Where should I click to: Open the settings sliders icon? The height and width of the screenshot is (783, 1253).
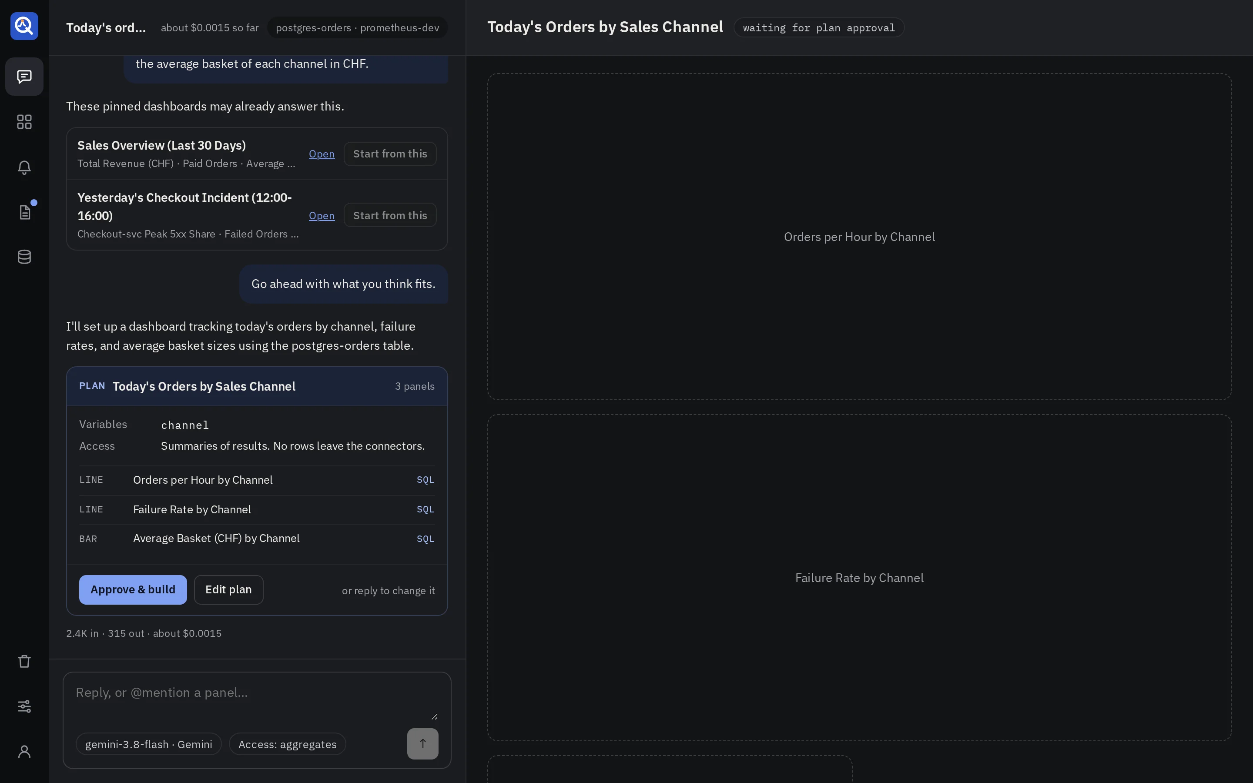24,706
